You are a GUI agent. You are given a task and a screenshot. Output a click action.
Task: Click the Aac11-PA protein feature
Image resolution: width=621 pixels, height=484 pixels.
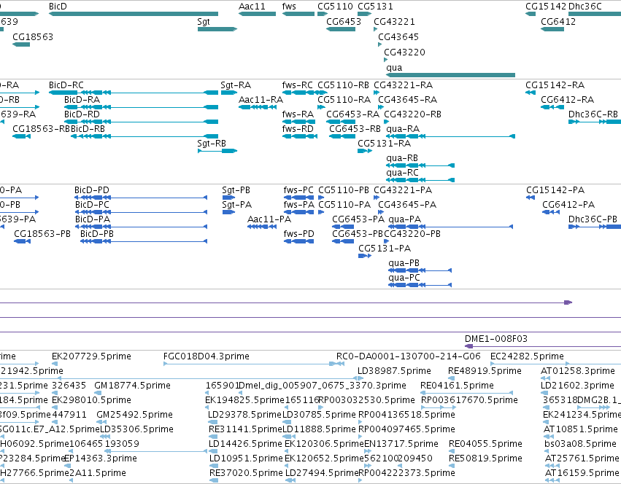262,227
